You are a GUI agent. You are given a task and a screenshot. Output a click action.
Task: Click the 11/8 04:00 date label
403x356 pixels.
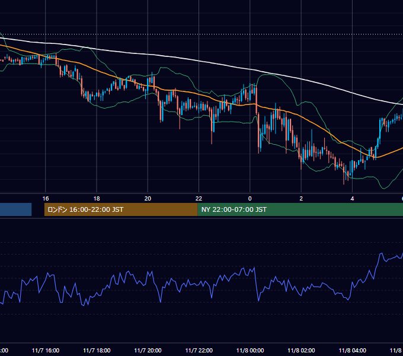click(353, 350)
